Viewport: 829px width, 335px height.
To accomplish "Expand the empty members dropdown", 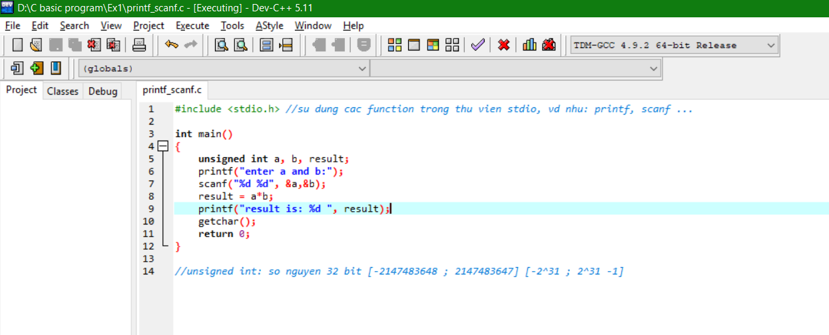I will (x=515, y=69).
